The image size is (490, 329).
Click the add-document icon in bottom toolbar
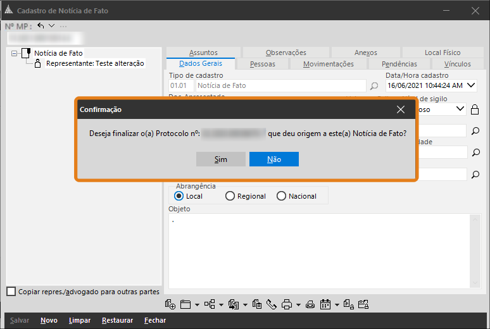pyautogui.click(x=170, y=304)
